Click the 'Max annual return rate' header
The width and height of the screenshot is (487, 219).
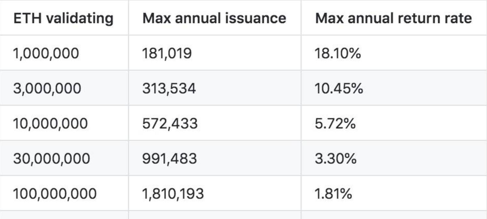(393, 19)
